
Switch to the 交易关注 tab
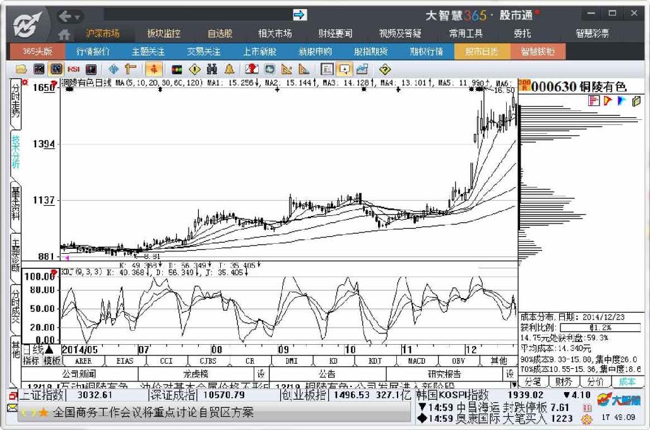(204, 51)
